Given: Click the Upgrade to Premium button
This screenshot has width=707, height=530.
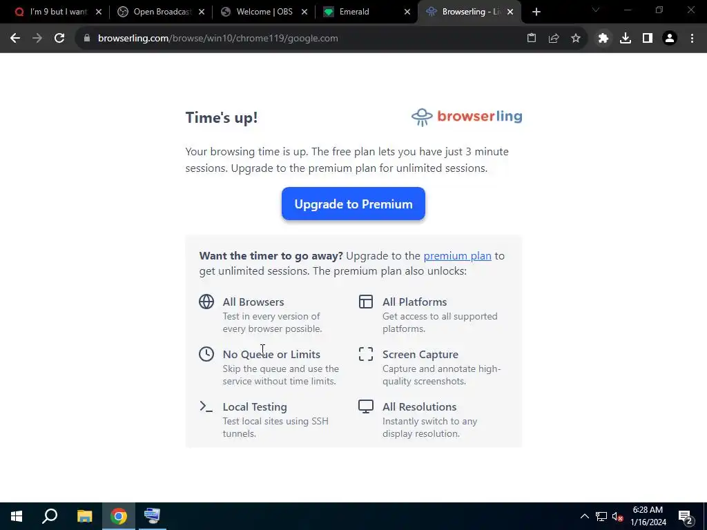Looking at the screenshot, I should click(x=353, y=204).
